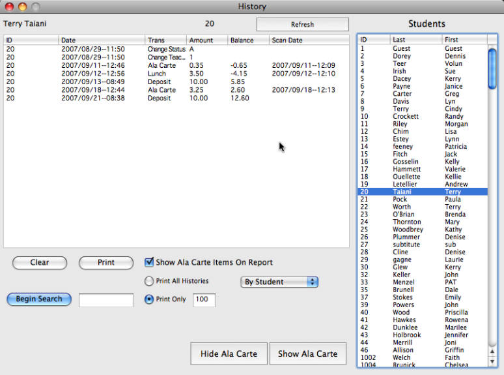This screenshot has height=375, width=504.
Task: Select student Thornton Mary
Action: click(x=423, y=222)
